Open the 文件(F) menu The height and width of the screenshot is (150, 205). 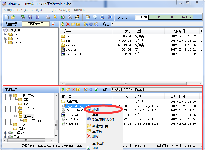tap(9, 10)
